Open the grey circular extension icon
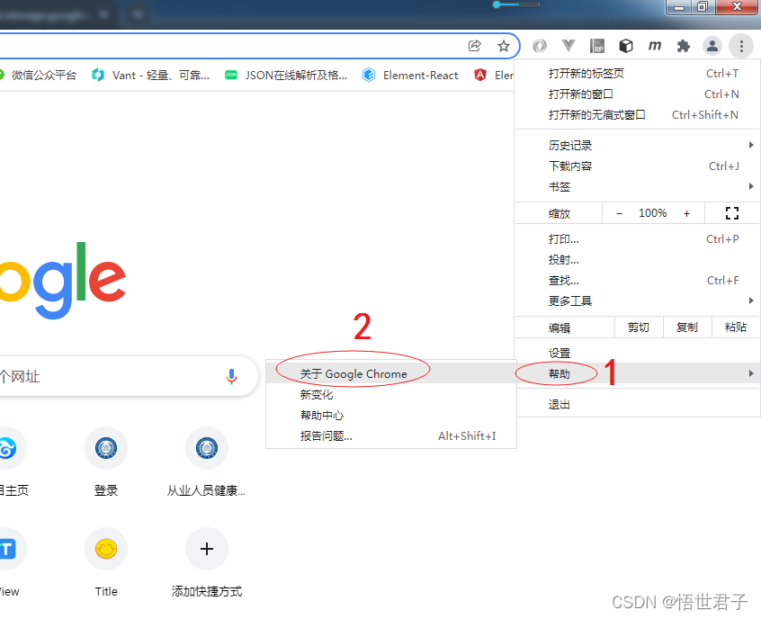Screen dimensions: 761x619 [x=540, y=46]
